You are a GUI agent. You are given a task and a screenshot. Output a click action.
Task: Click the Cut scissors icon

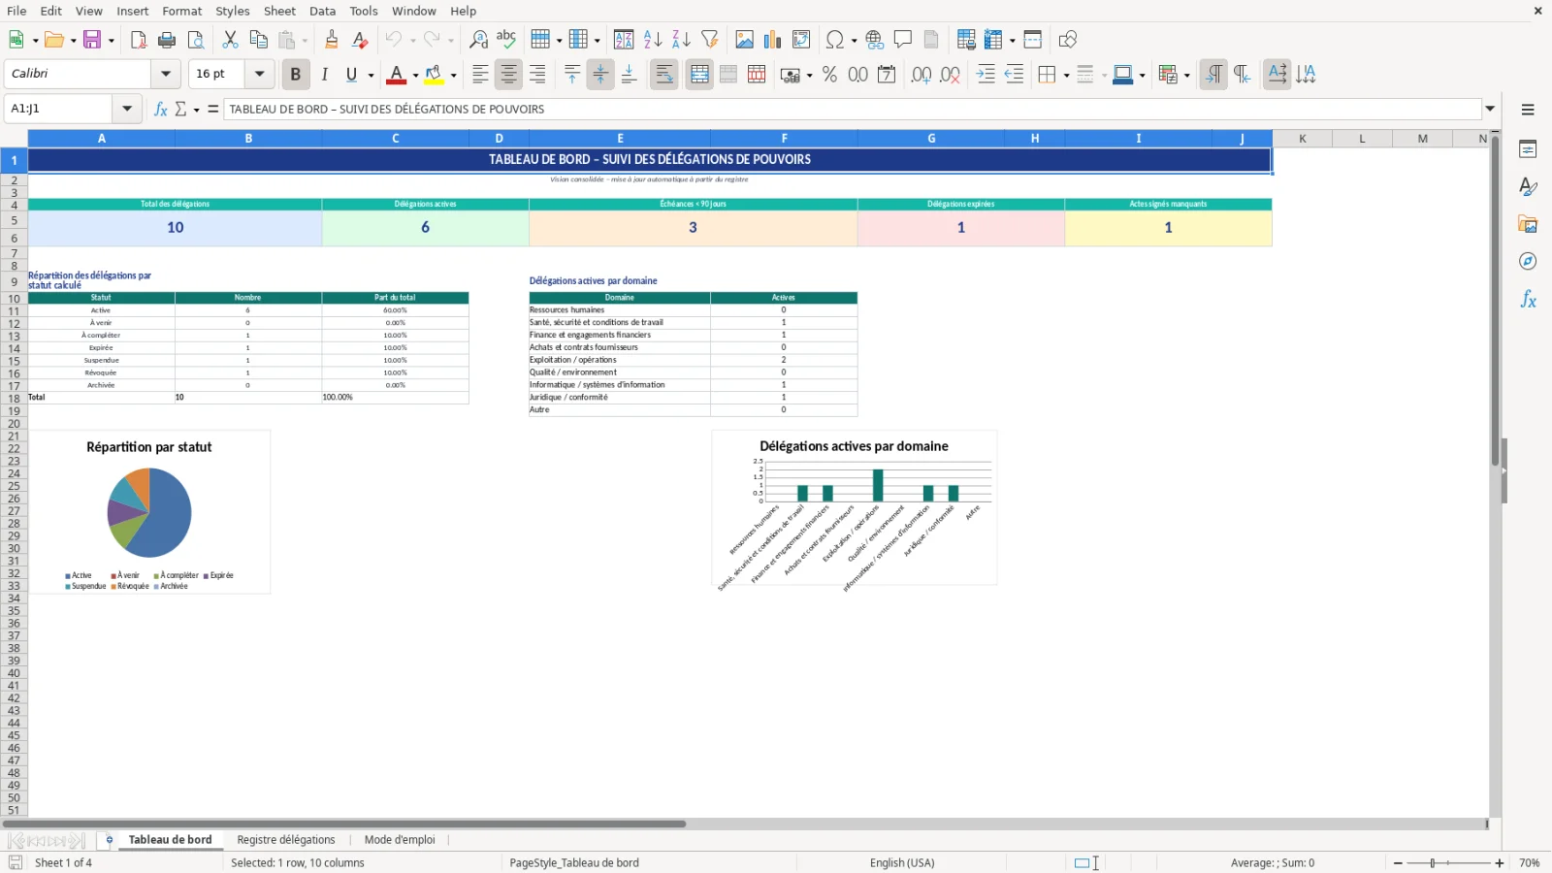[x=230, y=40]
